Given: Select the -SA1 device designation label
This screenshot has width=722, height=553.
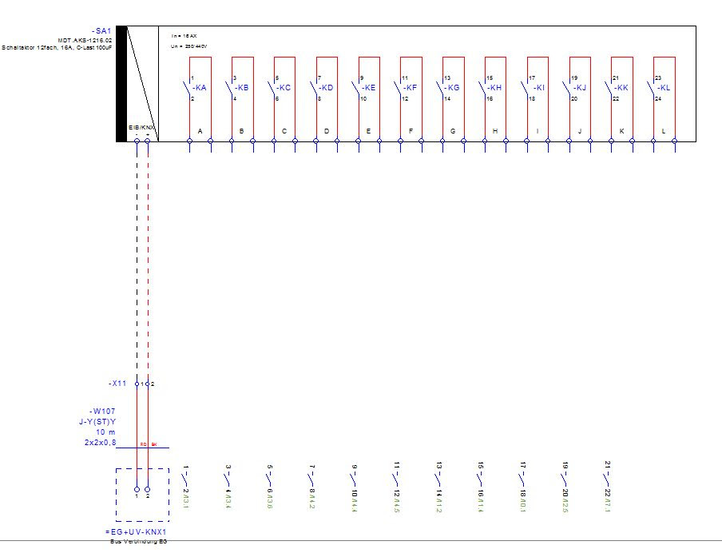Looking at the screenshot, I should coord(101,31).
